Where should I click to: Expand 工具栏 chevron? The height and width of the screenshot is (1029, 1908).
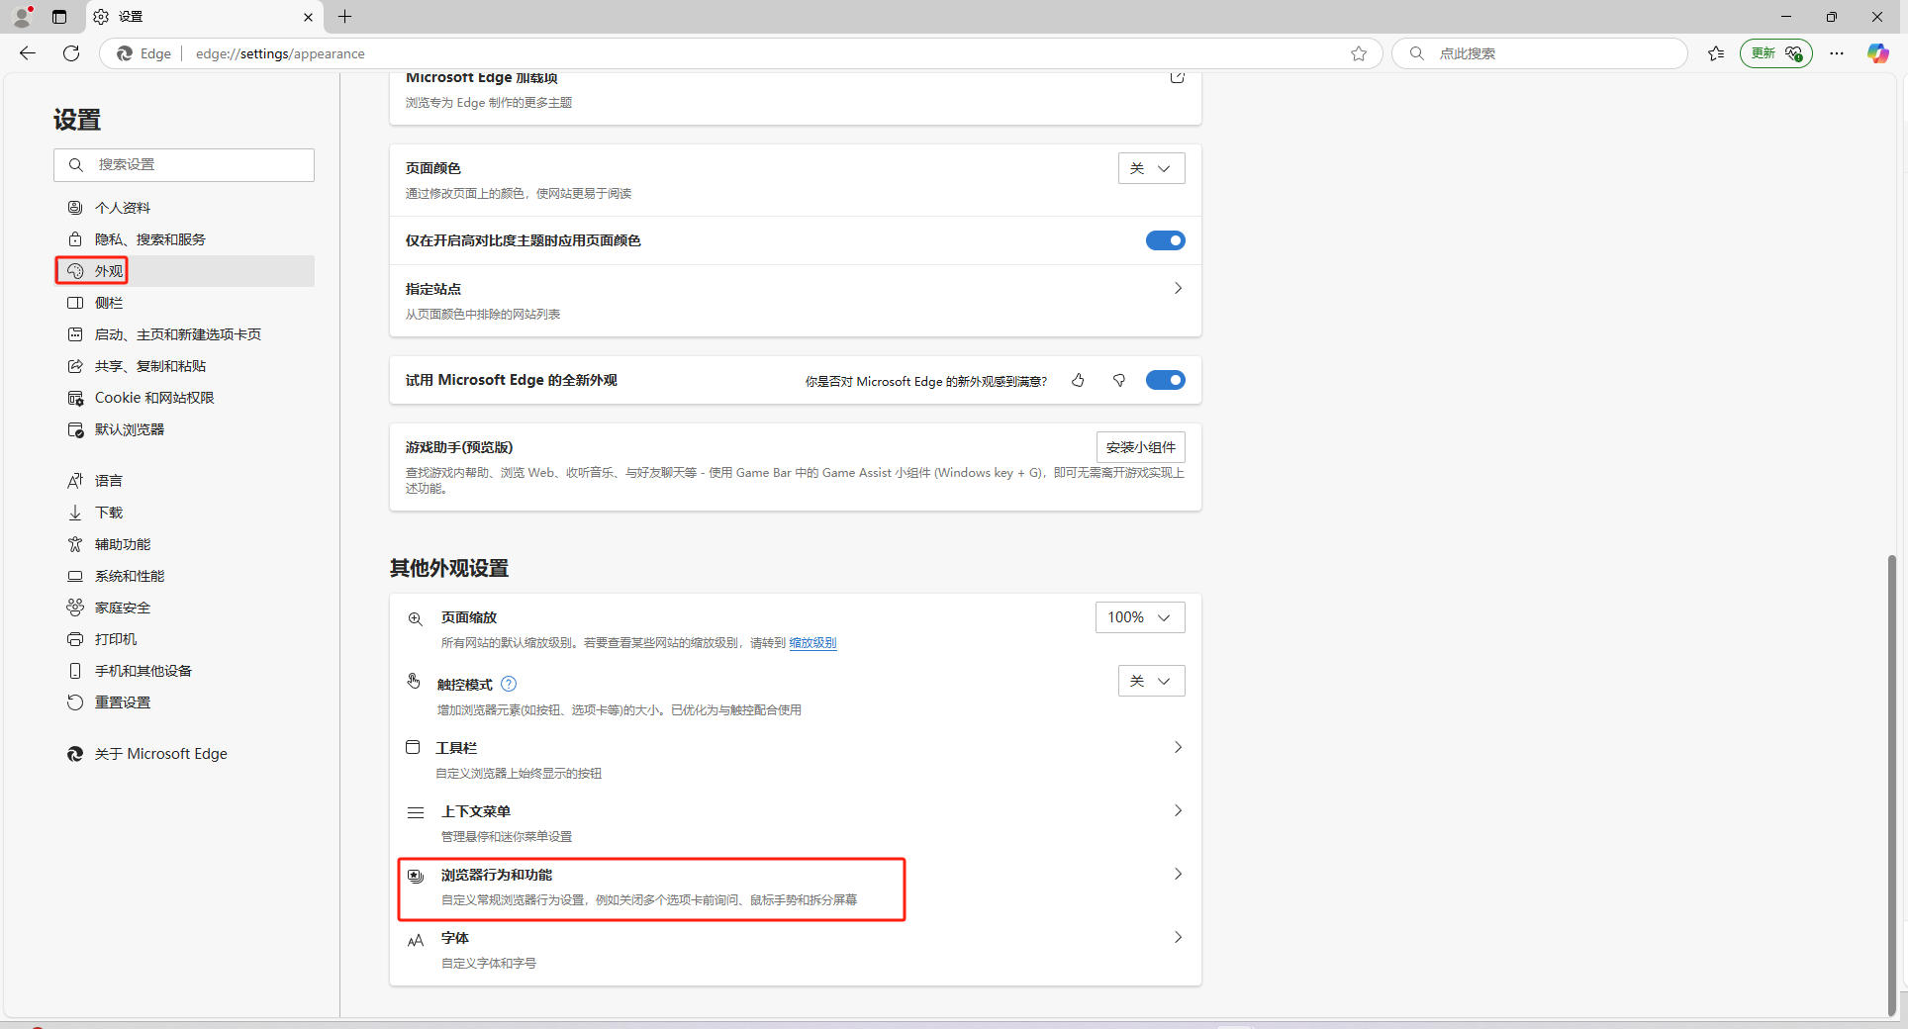point(1178,747)
